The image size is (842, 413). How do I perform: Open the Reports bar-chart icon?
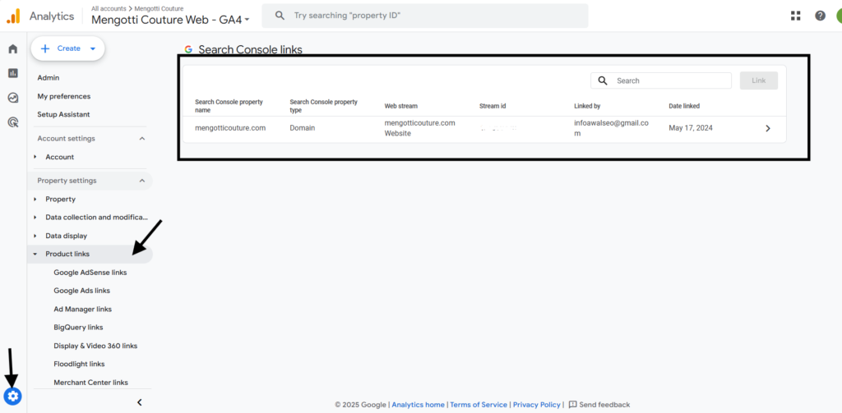13,73
